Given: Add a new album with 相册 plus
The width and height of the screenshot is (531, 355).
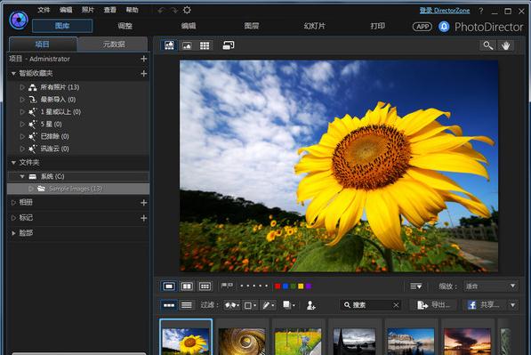Looking at the screenshot, I should (x=143, y=203).
